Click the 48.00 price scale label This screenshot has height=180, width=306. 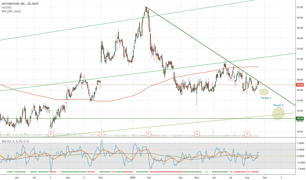coord(300,80)
